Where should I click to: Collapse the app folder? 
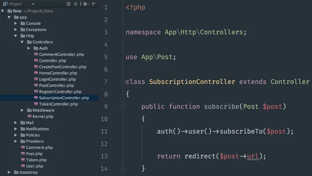point(9,17)
